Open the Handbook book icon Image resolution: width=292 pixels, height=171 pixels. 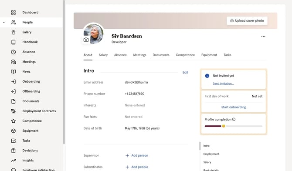click(x=14, y=42)
